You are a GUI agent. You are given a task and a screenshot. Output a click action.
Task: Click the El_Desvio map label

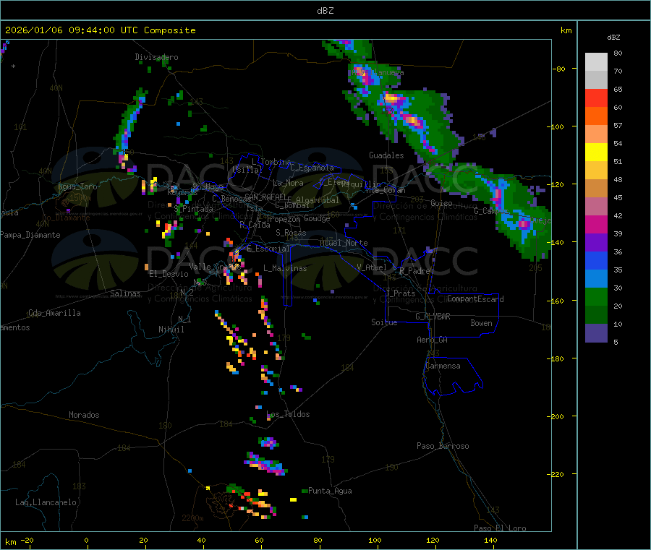169,274
